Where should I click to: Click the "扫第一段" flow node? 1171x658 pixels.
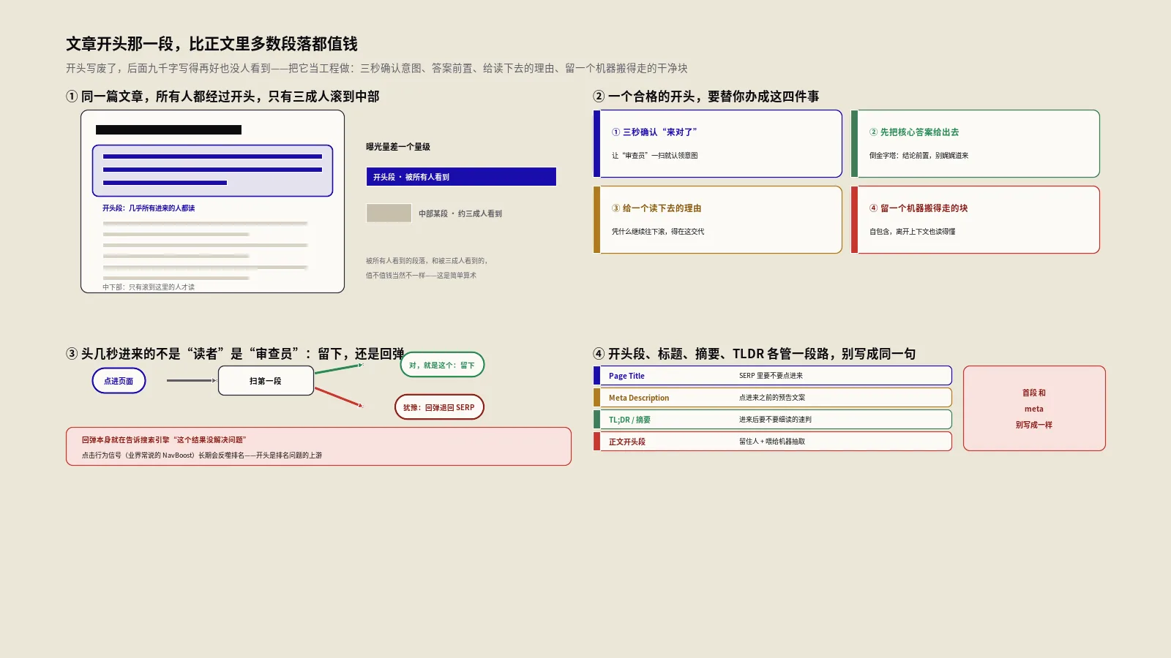click(266, 381)
